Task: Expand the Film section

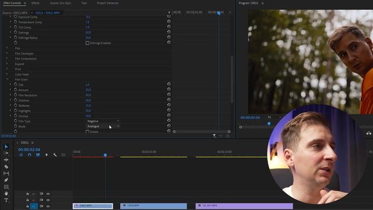Action: (7, 48)
